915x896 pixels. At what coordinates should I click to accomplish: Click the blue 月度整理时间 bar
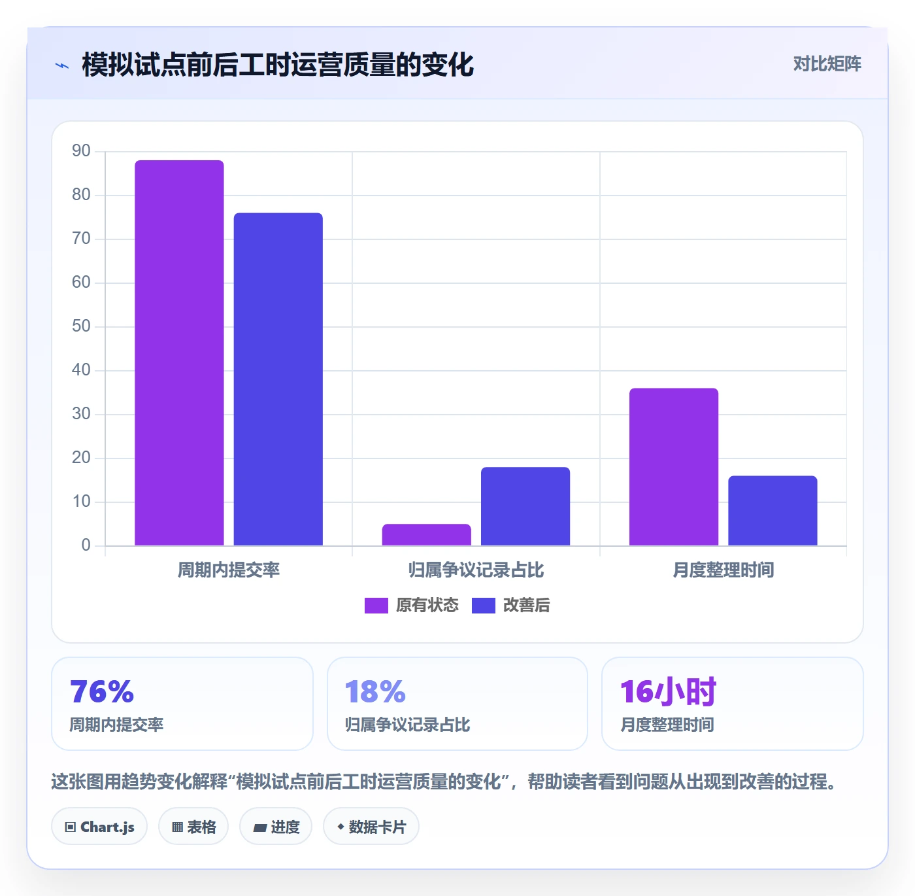click(773, 511)
